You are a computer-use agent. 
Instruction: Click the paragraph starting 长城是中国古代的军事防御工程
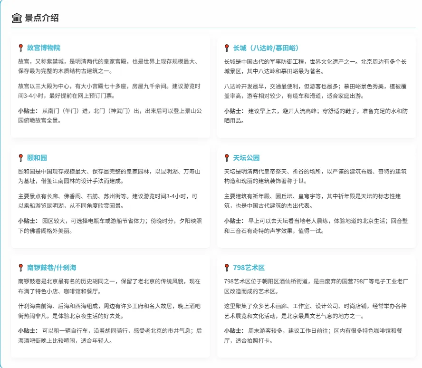(x=316, y=67)
